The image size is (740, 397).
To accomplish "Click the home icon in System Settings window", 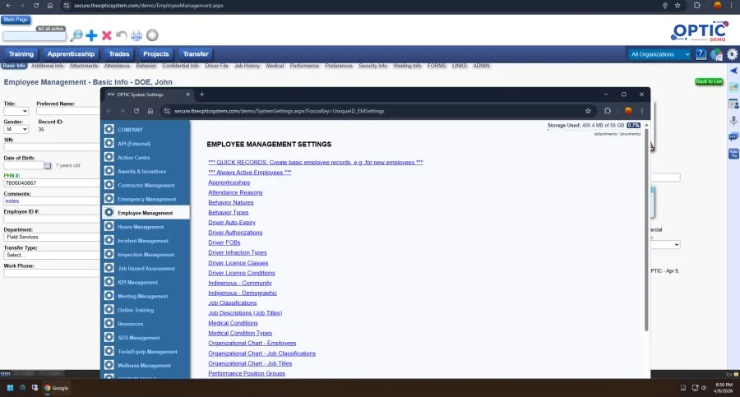I will coord(150,111).
